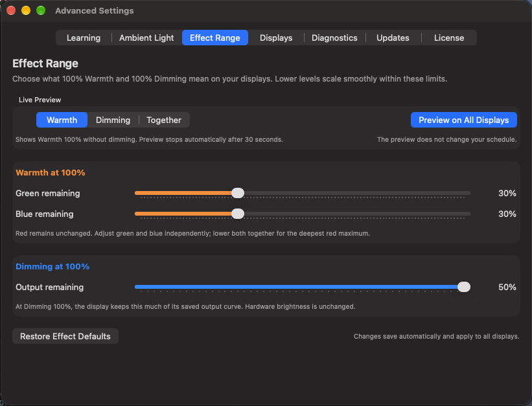This screenshot has height=406, width=532.
Task: Click the 50% Output remaining value
Action: tap(507, 288)
